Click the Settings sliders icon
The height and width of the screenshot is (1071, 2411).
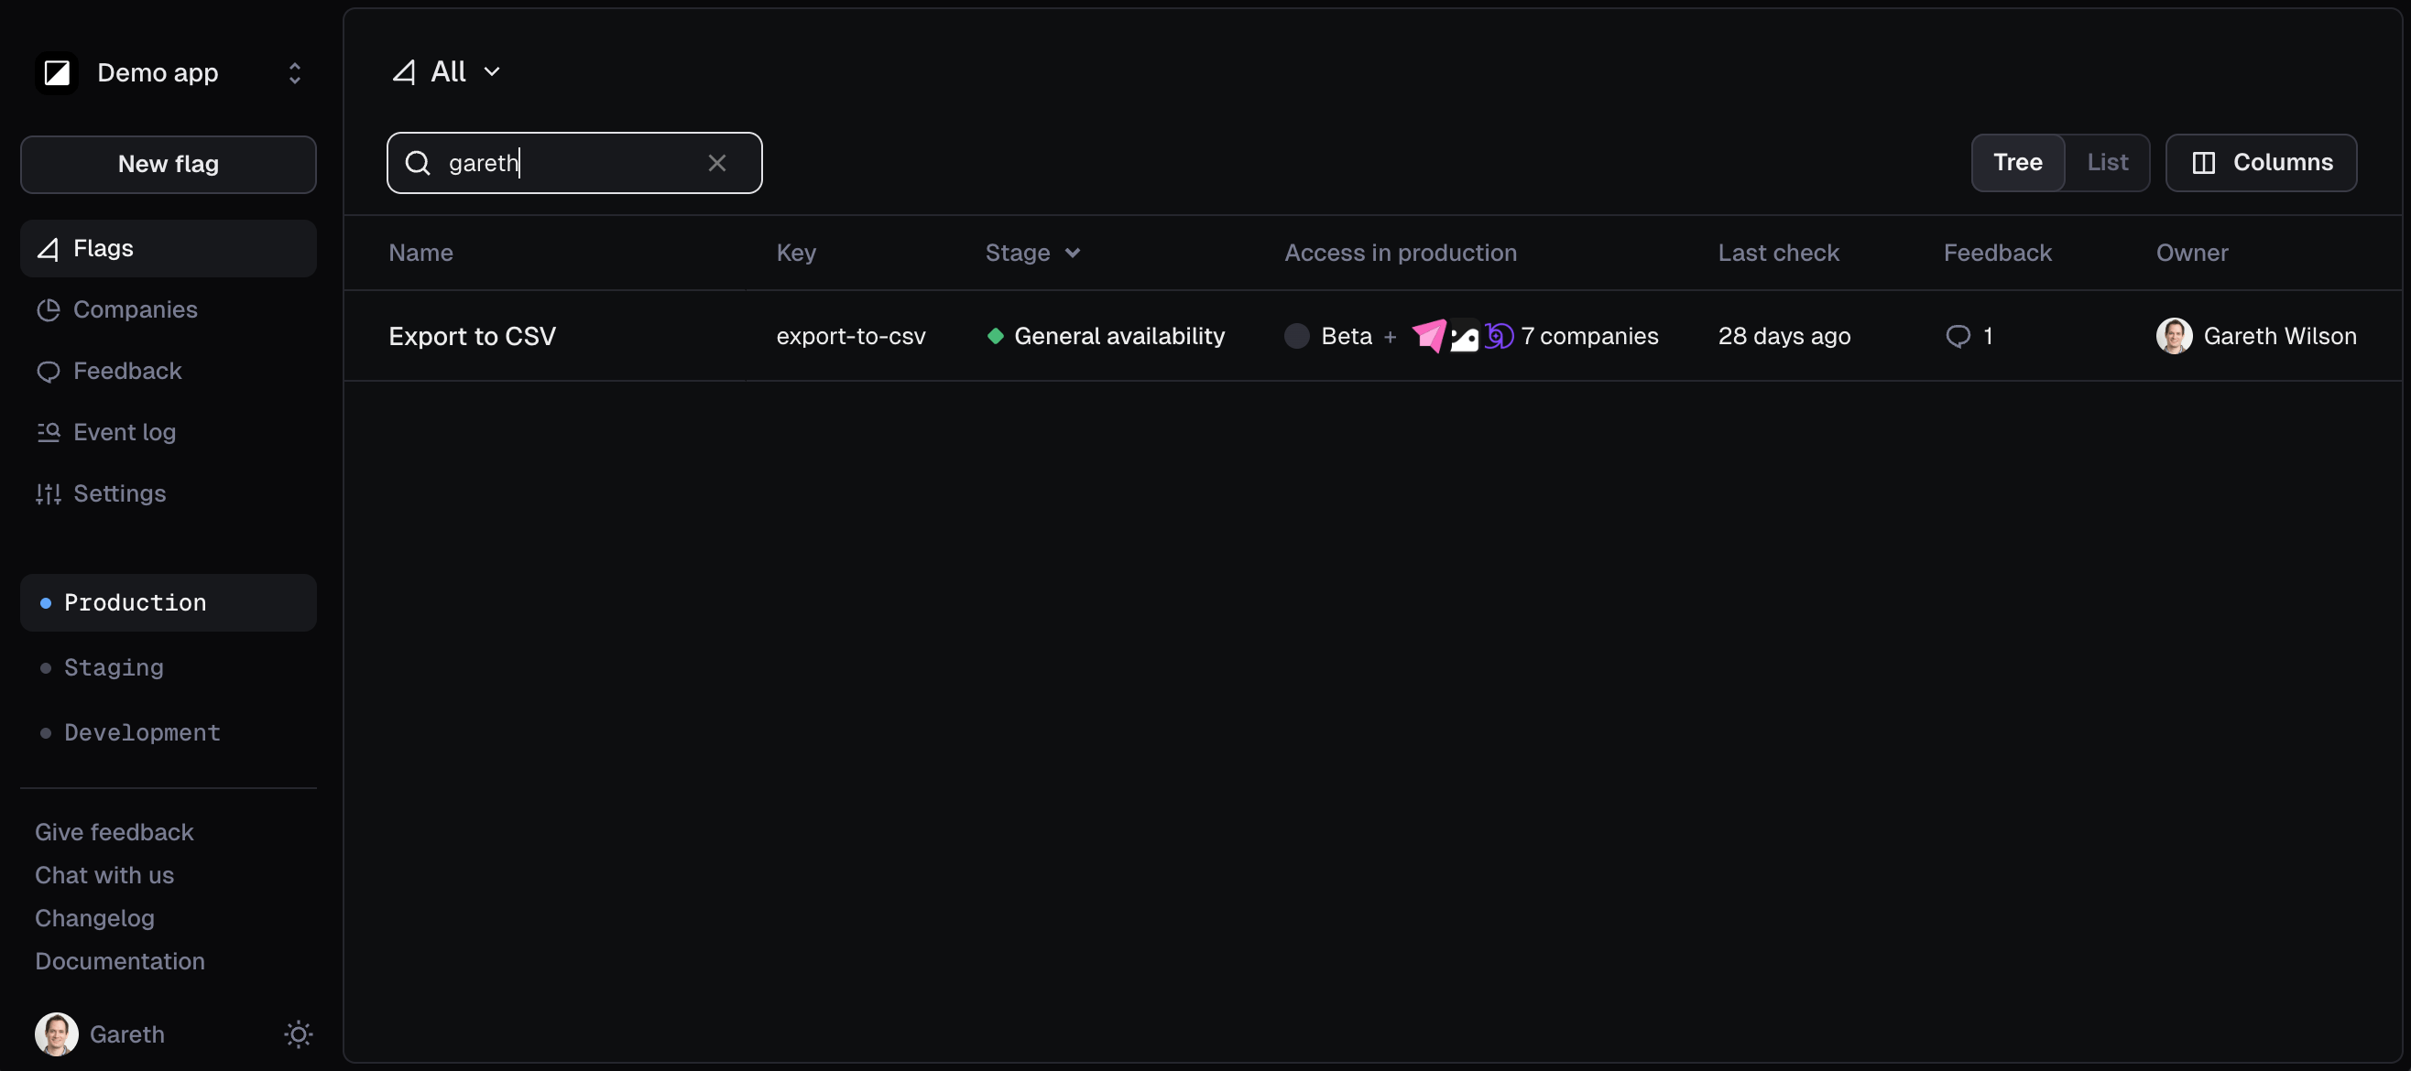pyautogui.click(x=48, y=494)
